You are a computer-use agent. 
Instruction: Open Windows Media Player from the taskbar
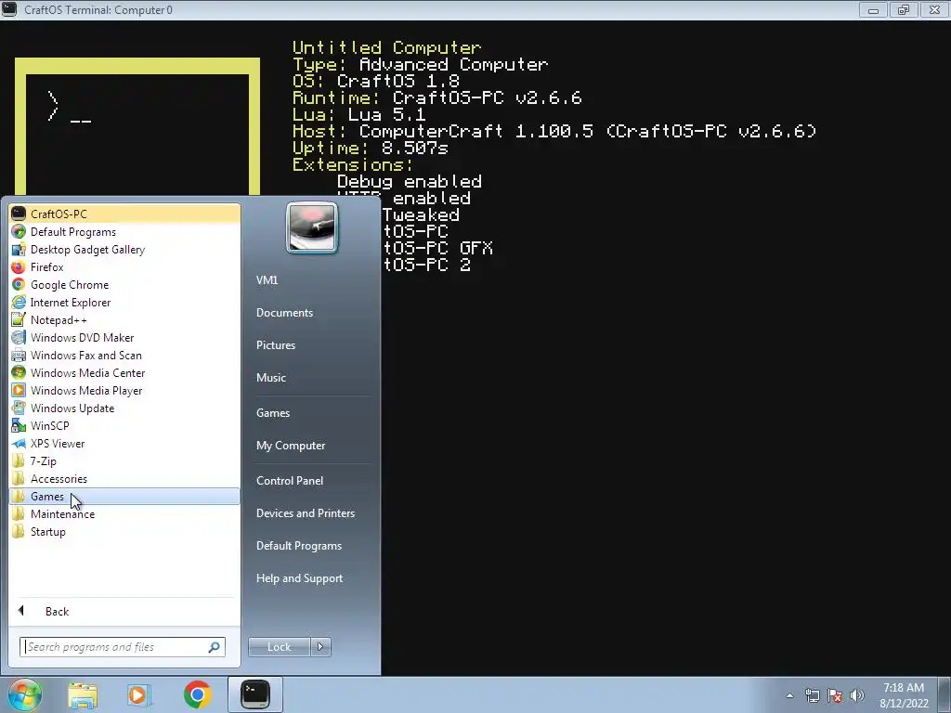click(x=137, y=694)
